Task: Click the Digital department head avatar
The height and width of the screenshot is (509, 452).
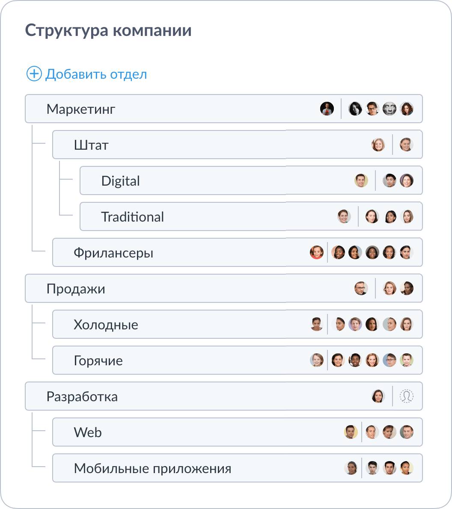Action: [x=361, y=181]
